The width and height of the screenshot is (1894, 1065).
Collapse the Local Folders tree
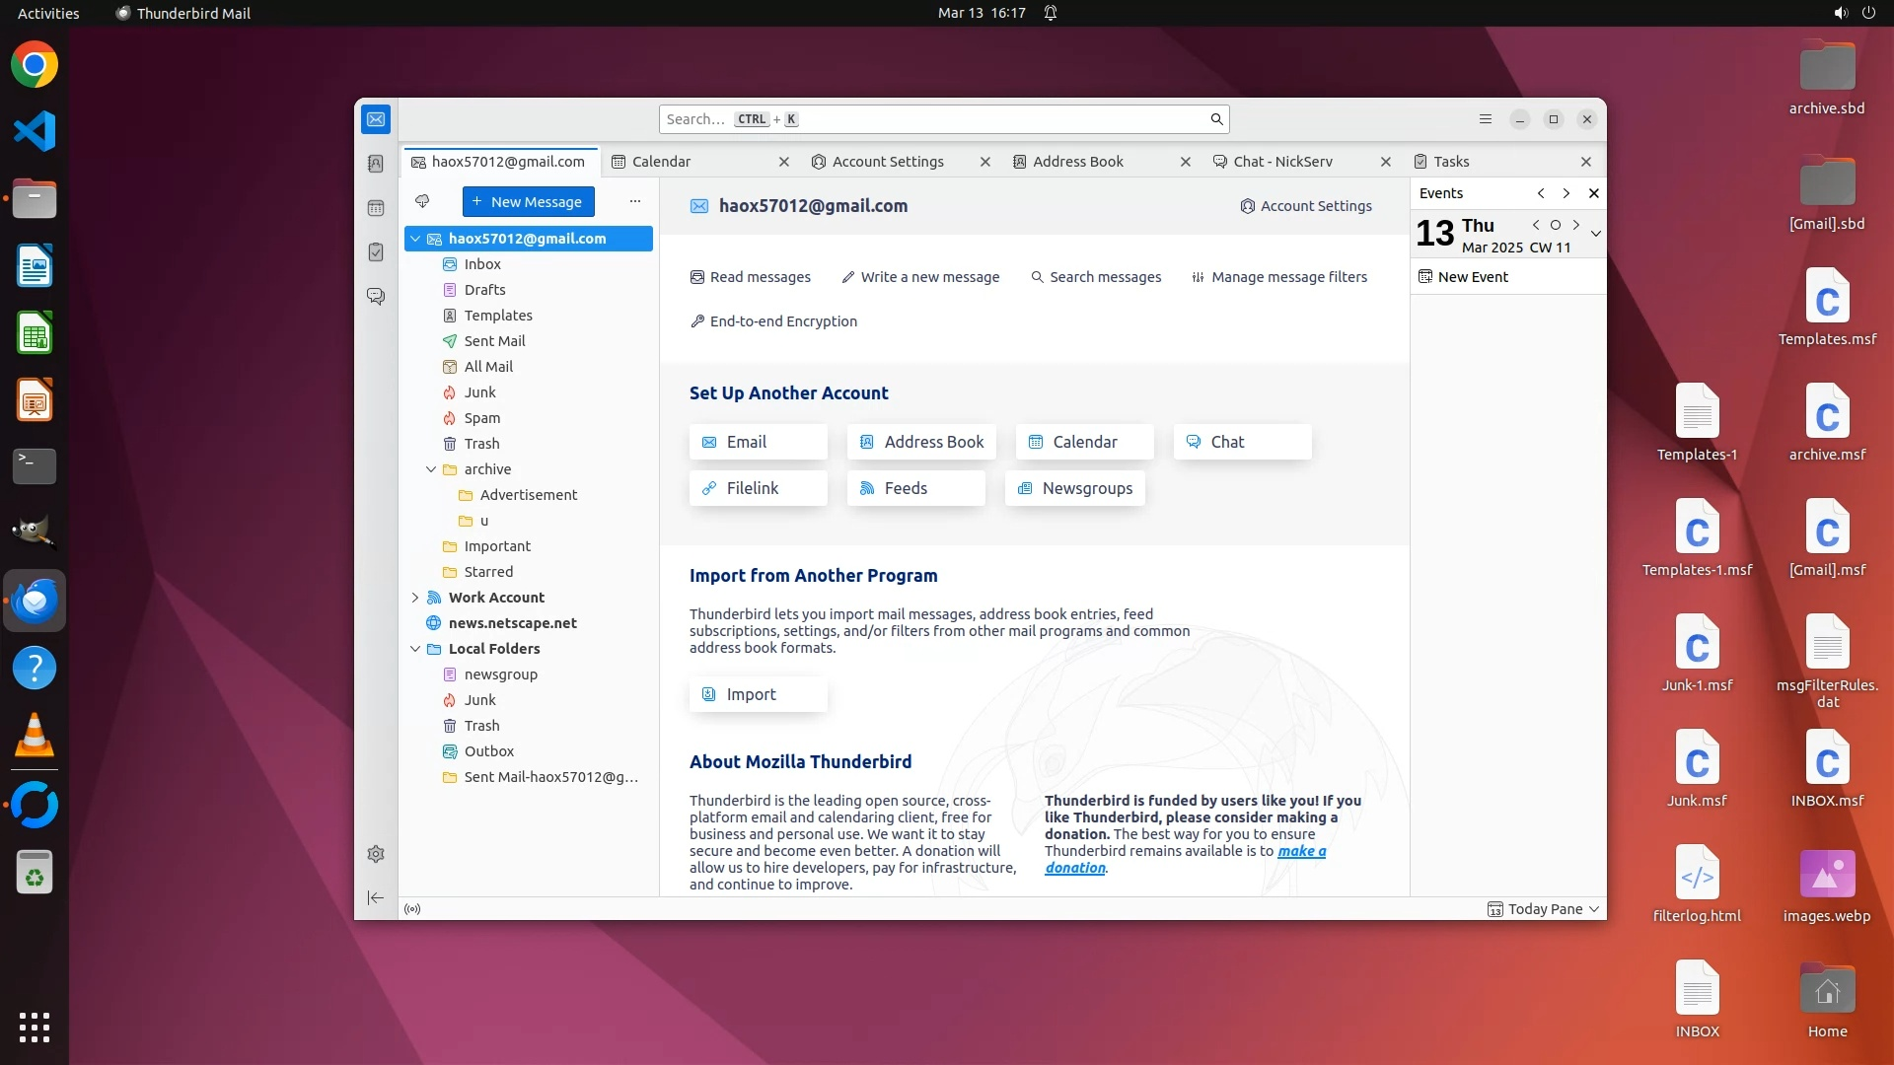pyautogui.click(x=415, y=649)
